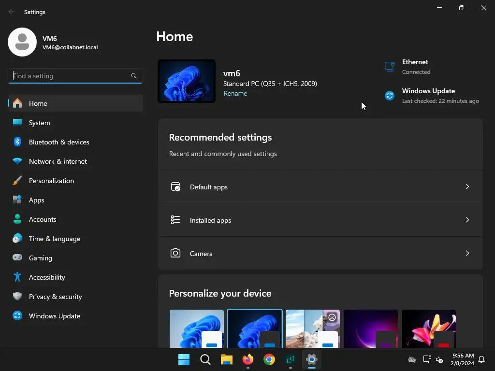Click the Gaming controller icon
This screenshot has width=495, height=371.
click(17, 257)
